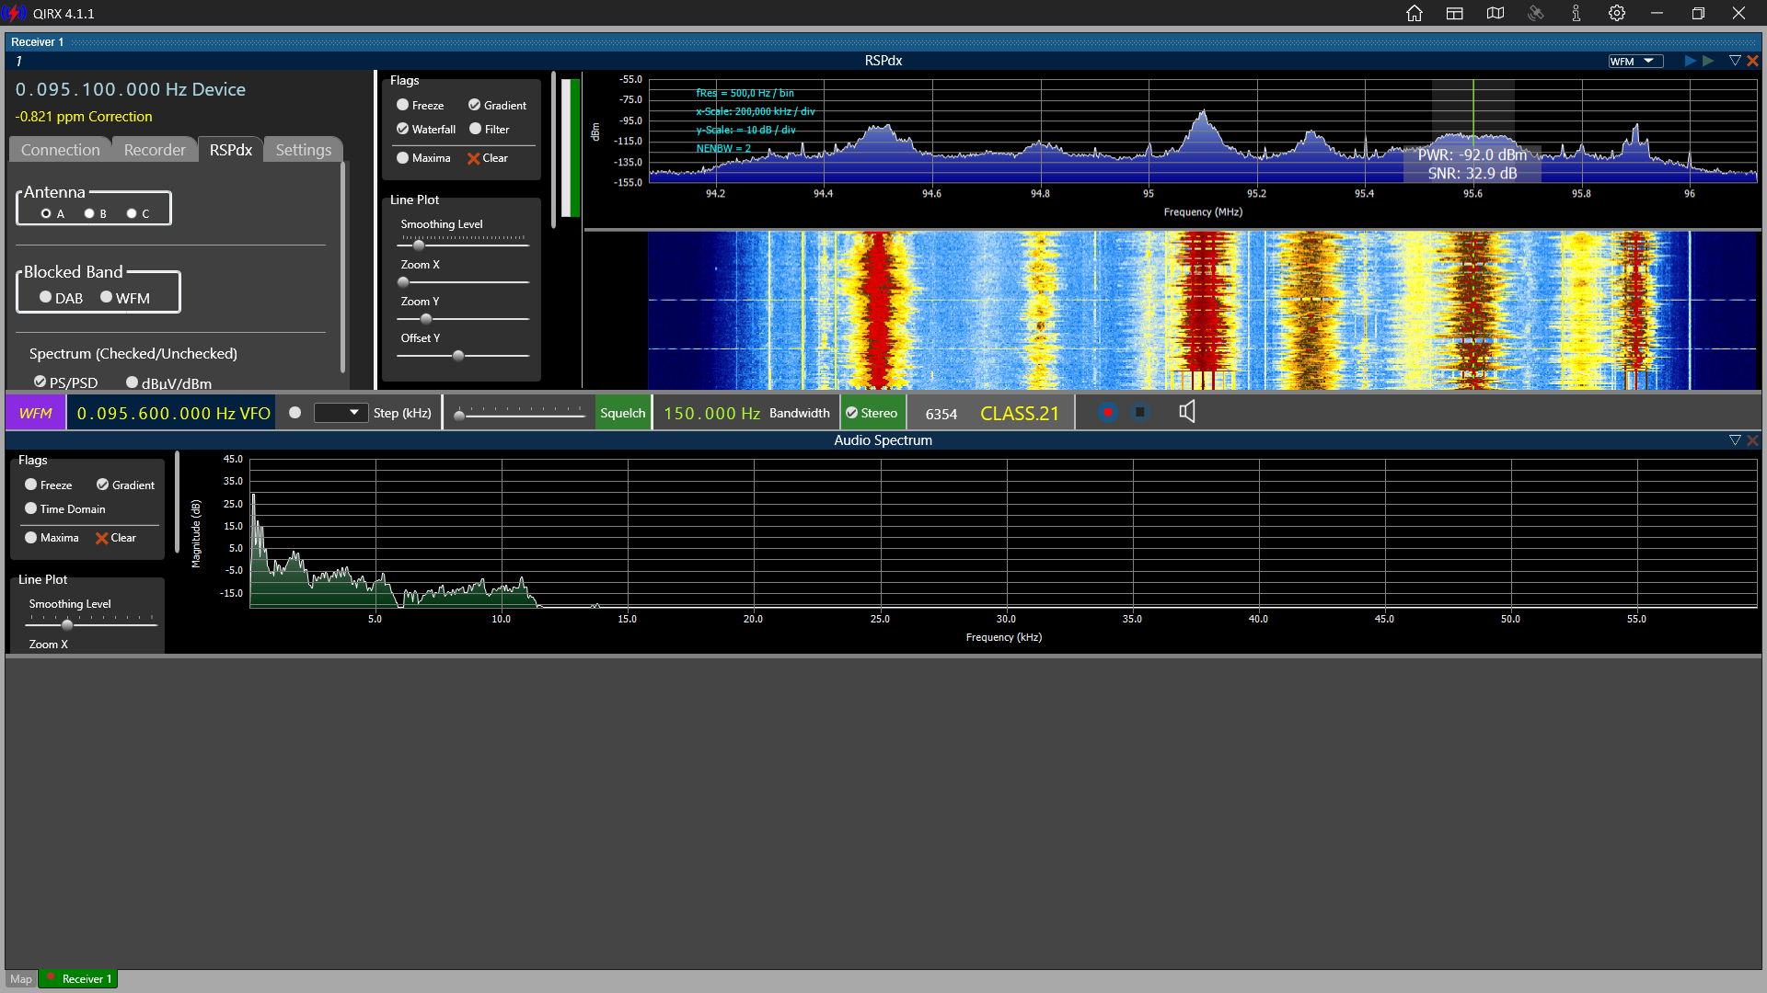Viewport: 1767px width, 993px height.
Task: Open the window layout icon
Action: (x=1455, y=13)
